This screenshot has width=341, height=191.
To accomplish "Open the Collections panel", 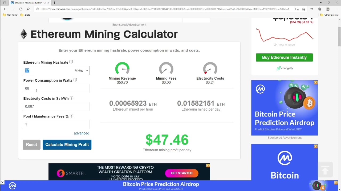I will 320,9.
